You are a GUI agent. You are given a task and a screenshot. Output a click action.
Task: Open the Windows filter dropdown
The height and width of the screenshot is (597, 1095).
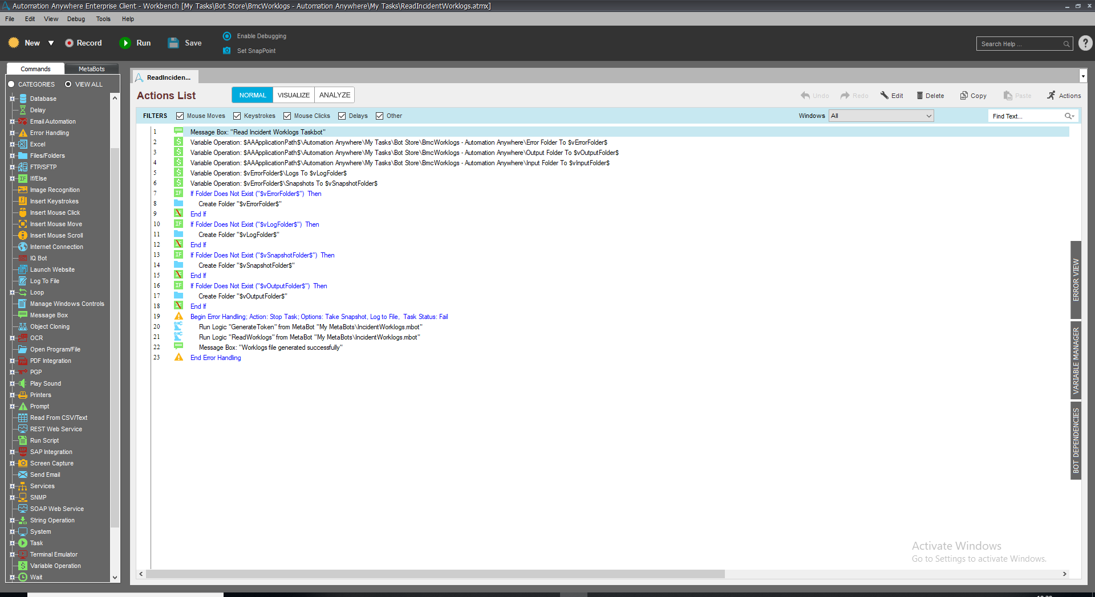(x=881, y=116)
